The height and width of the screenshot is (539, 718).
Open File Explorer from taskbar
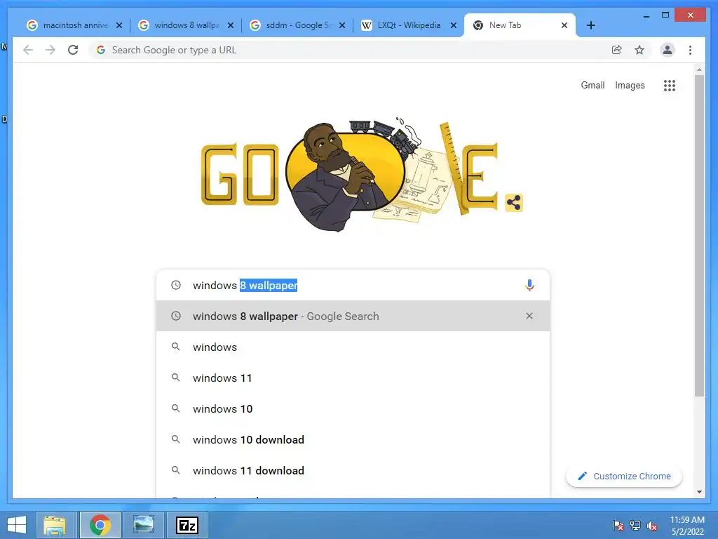point(55,525)
